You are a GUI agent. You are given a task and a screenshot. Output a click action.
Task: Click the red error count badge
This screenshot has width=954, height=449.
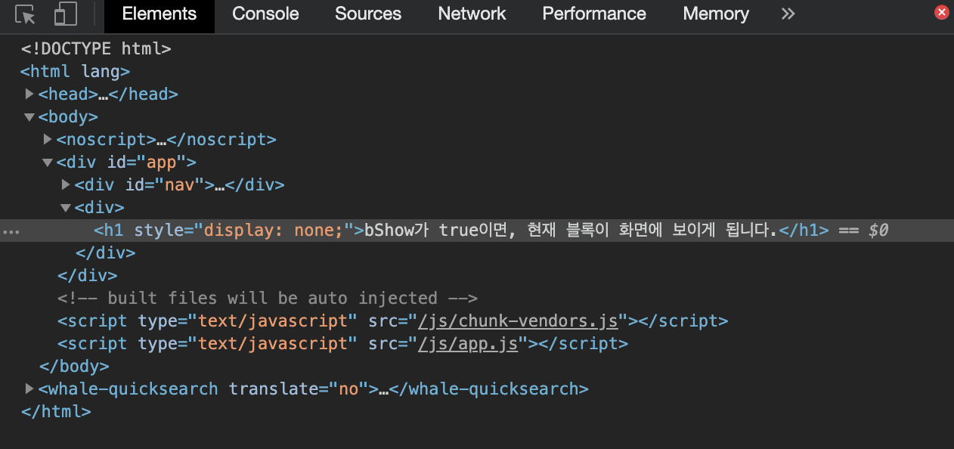pyautogui.click(x=941, y=12)
